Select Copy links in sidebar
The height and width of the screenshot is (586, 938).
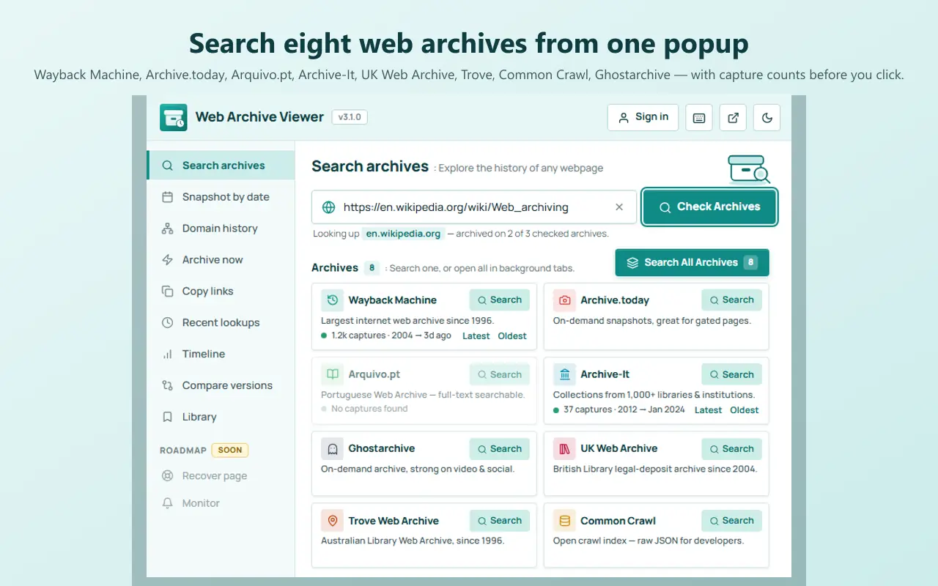click(x=221, y=292)
